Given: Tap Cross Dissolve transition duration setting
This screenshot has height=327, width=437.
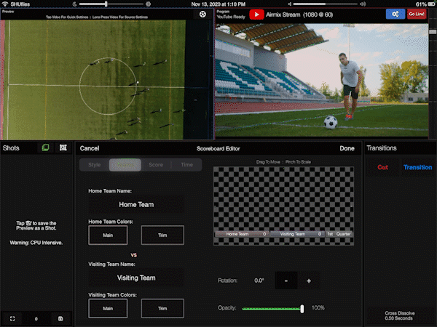Looking at the screenshot, I should coord(399,316).
